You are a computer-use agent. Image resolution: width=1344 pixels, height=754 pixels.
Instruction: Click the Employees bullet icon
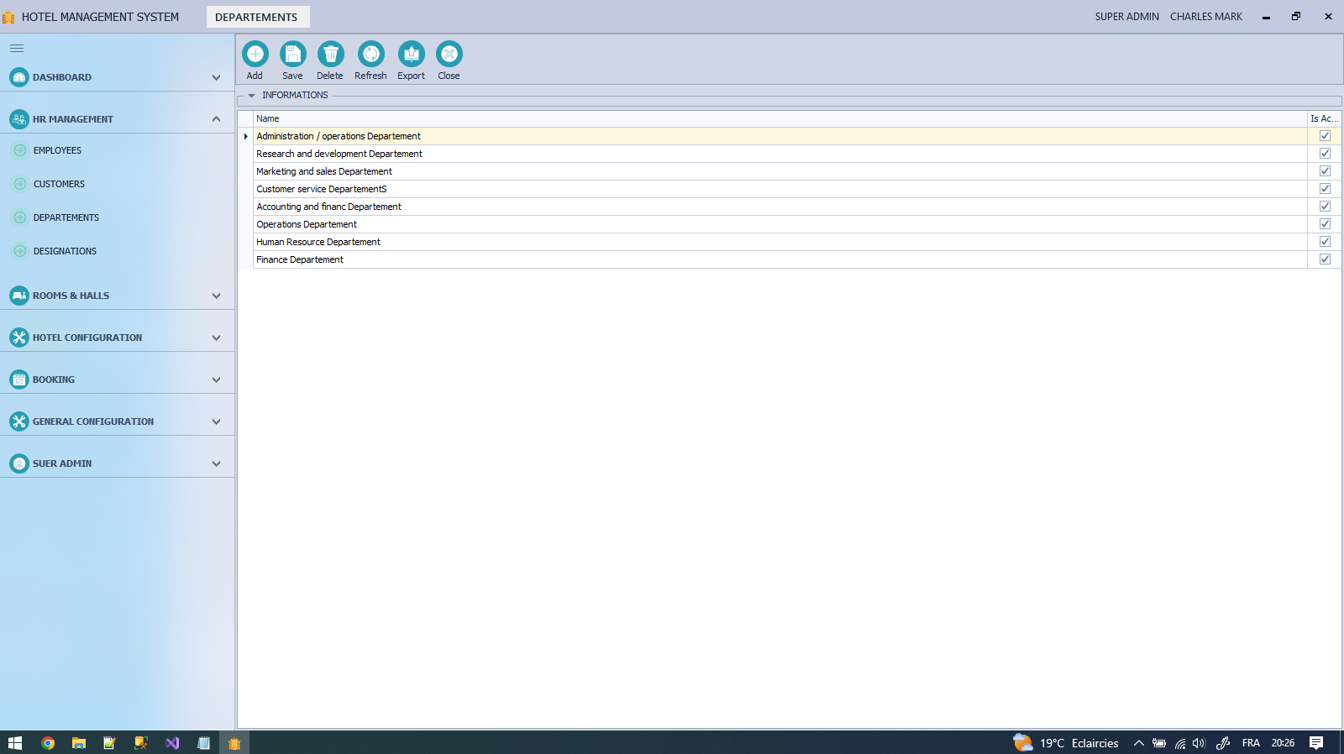(x=20, y=150)
